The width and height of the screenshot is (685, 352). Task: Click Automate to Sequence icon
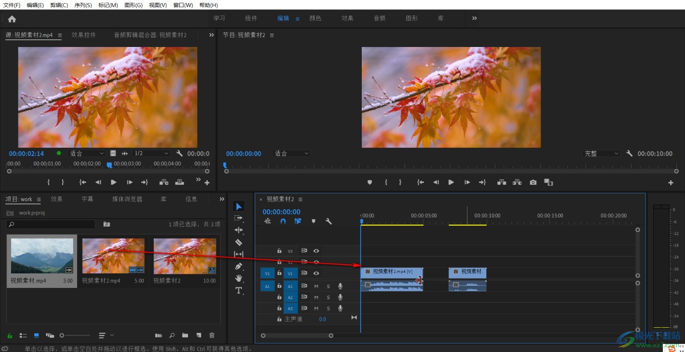tap(158, 335)
